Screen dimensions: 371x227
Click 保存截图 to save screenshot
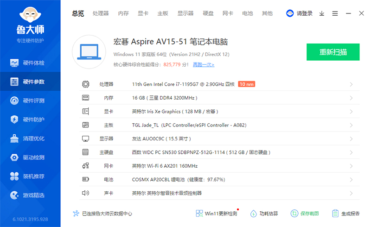coord(305,214)
